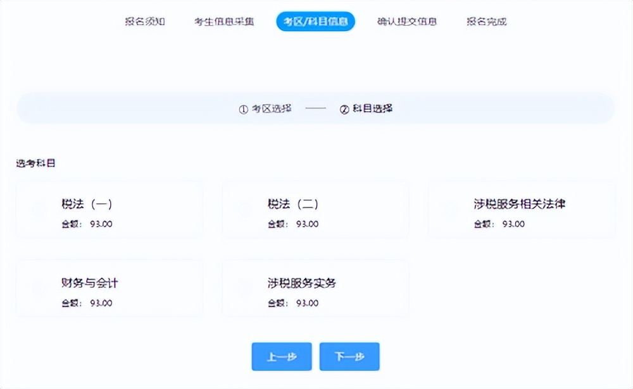Select the 税法（一）subject checkbox
The width and height of the screenshot is (633, 389).
(x=38, y=209)
